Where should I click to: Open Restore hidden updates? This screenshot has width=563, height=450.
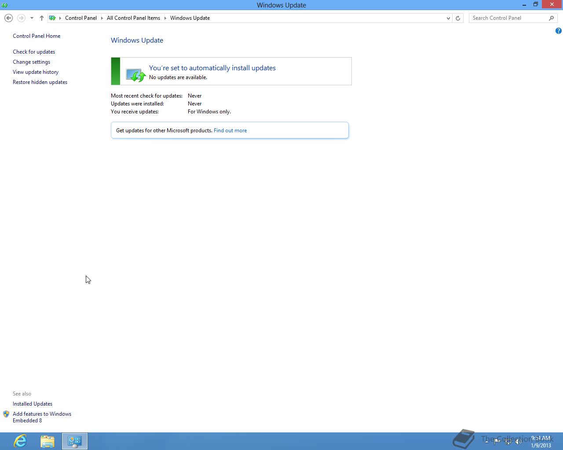pos(40,82)
